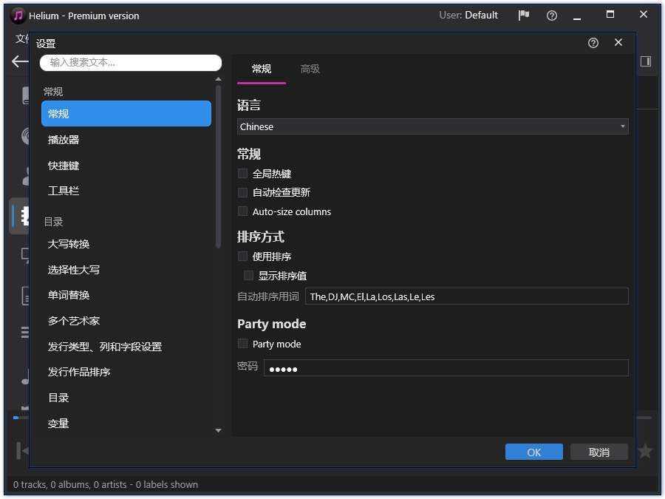This screenshot has height=499, width=665.
Task: Open help via the title bar question mark icon
Action: tap(551, 15)
